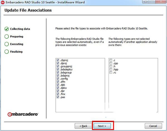Uncheck the .groupproj file association

(58, 66)
